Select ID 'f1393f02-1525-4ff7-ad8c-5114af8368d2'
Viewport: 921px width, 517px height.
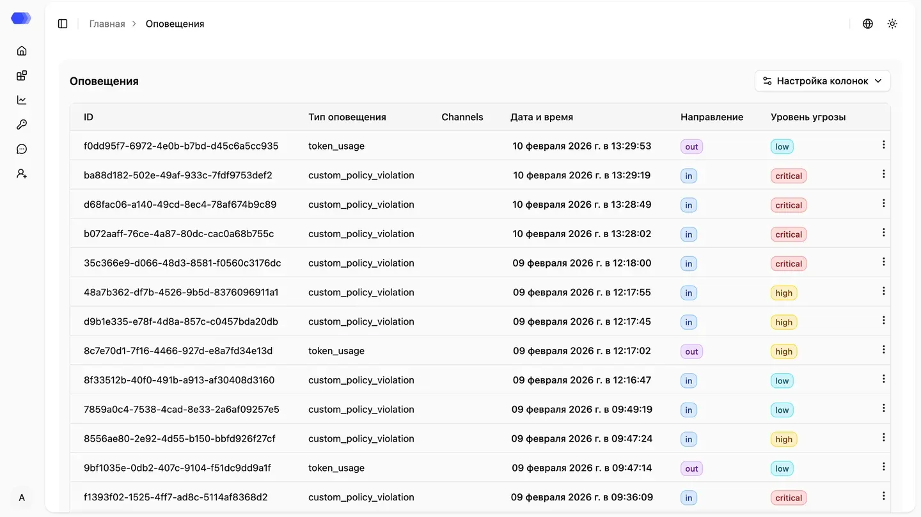pyautogui.click(x=176, y=497)
